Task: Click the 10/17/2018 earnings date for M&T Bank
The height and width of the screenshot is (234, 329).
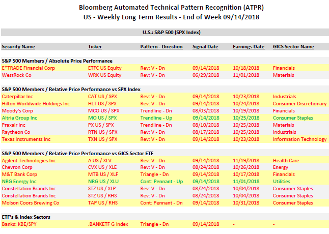Action: [246, 174]
